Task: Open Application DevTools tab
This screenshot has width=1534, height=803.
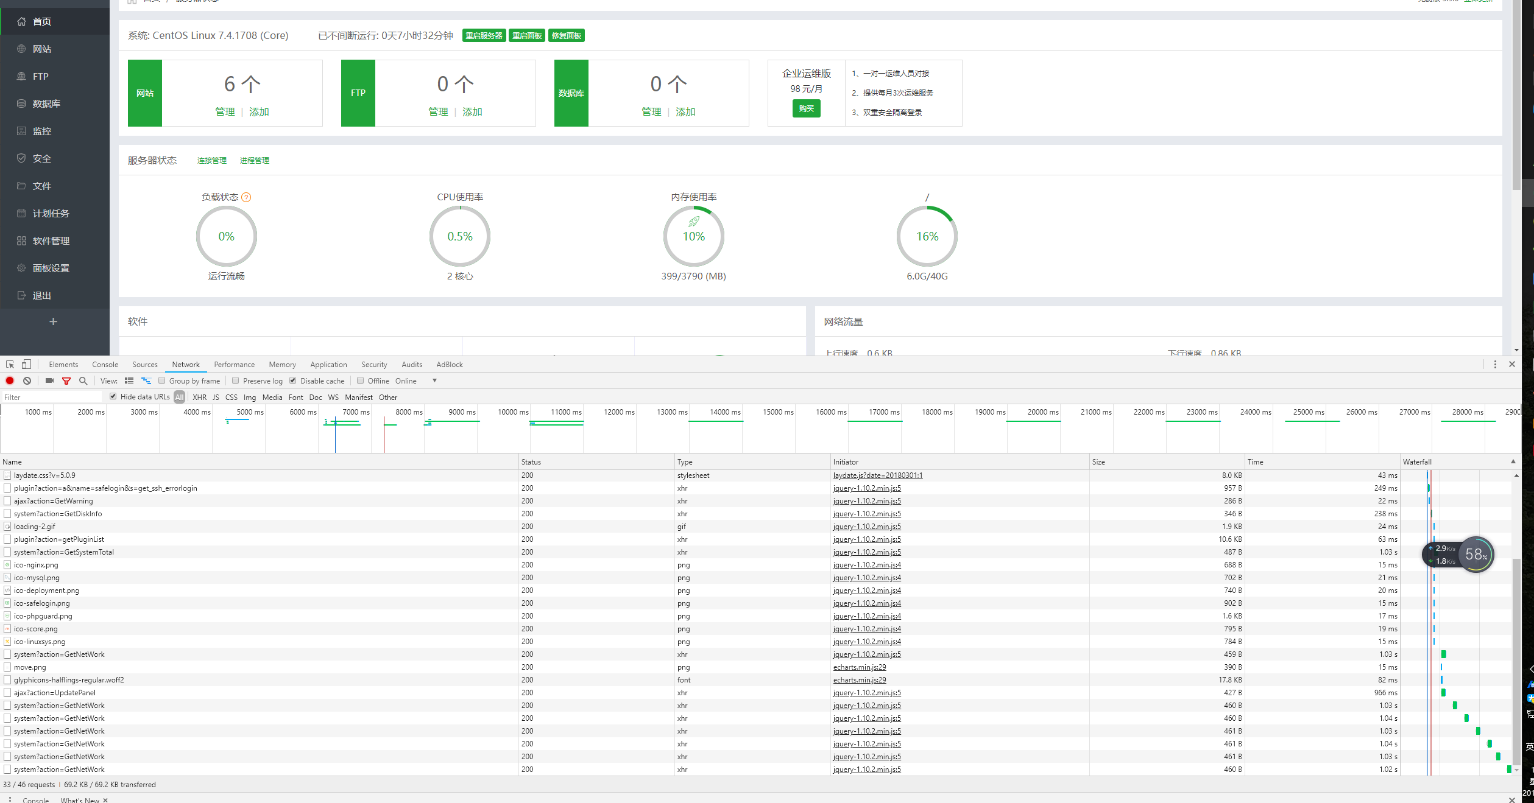Action: (328, 365)
